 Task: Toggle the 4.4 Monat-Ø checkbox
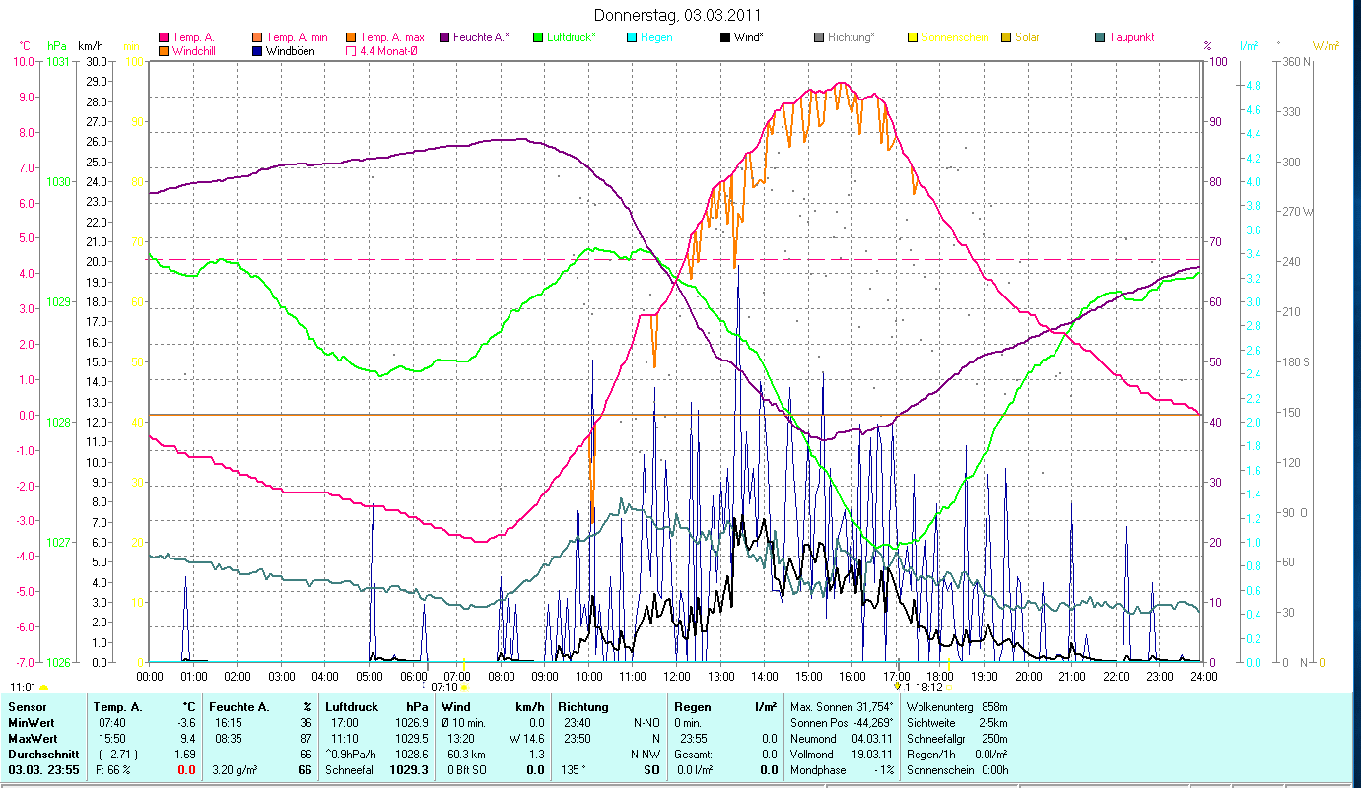(x=351, y=51)
